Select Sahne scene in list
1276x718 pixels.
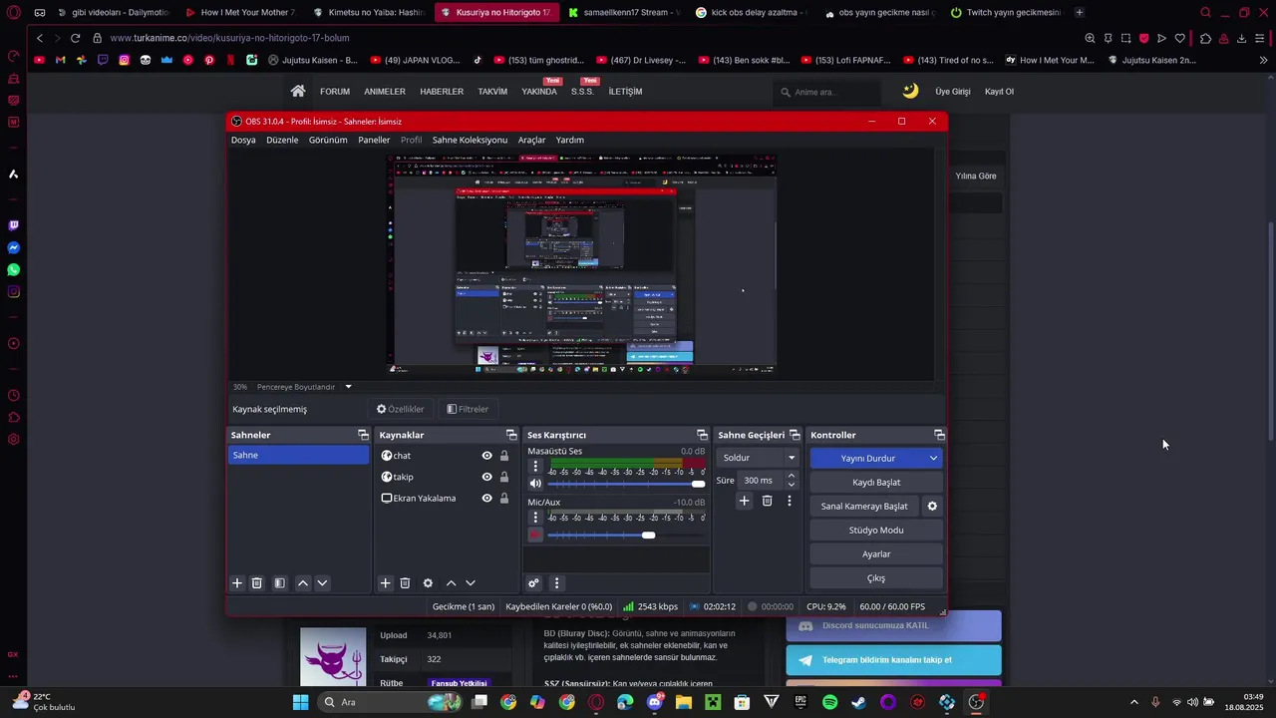[298, 455]
